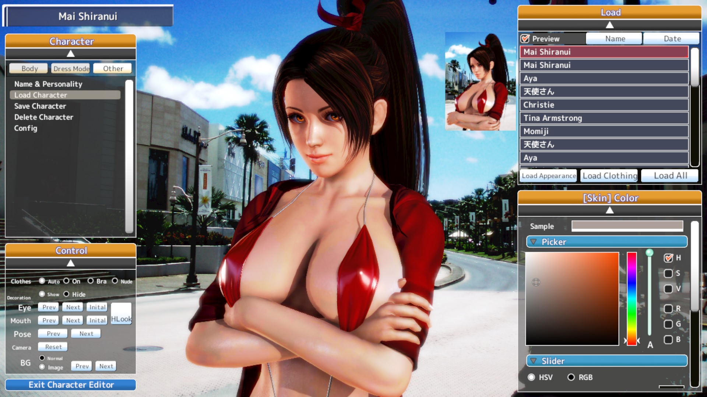Select Save Character from the Character menu
This screenshot has width=707, height=397.
[x=40, y=106]
